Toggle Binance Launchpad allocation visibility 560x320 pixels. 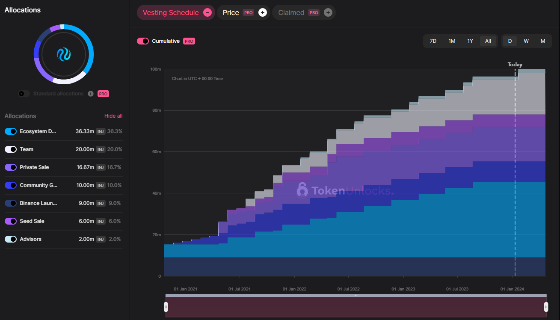11,203
